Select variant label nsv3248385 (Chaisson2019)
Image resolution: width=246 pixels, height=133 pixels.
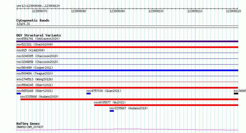point(37,56)
